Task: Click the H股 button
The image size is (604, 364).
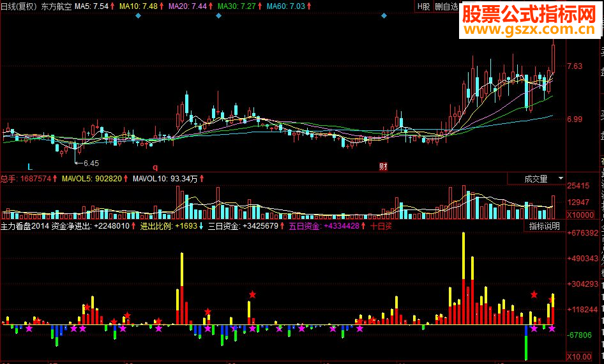Action: 423,6
